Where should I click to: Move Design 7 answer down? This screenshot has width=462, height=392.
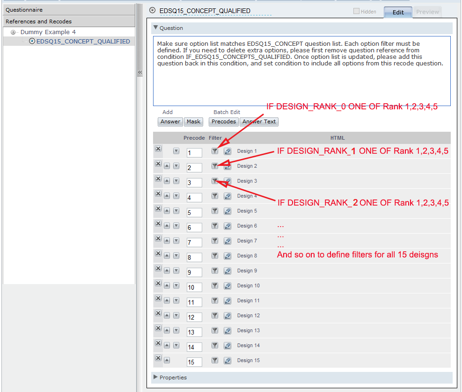(x=176, y=241)
